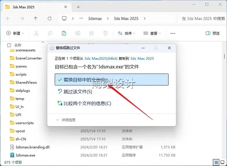
Task: Choose 比较两个文件的信息(C)
Action: click(x=84, y=103)
